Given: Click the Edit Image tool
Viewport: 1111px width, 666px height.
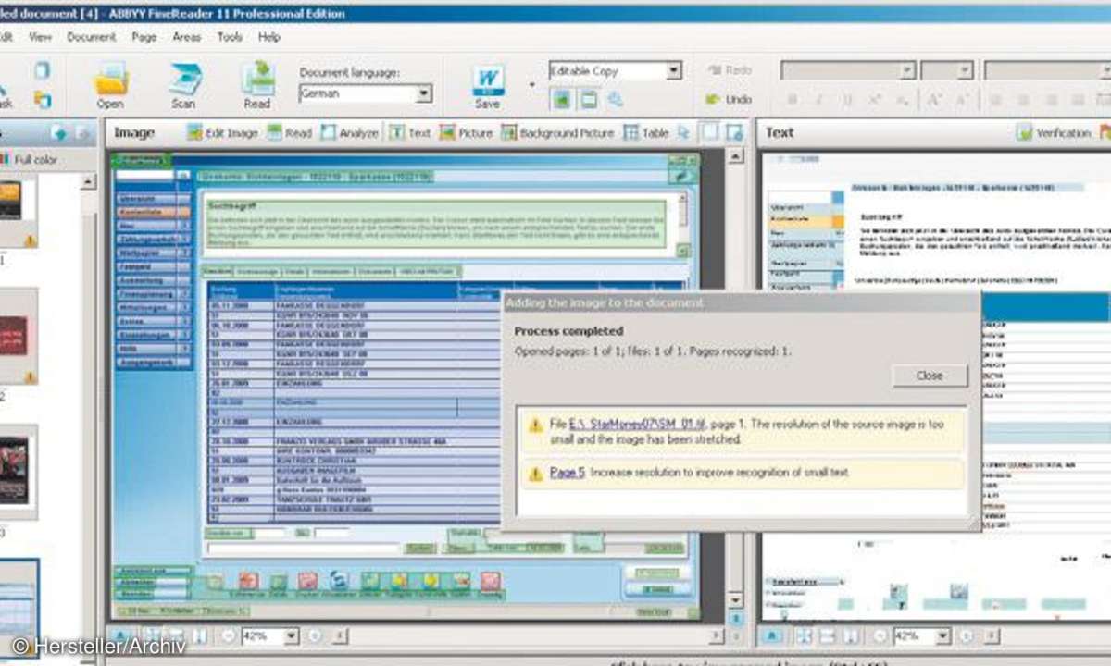Looking at the screenshot, I should tap(222, 133).
